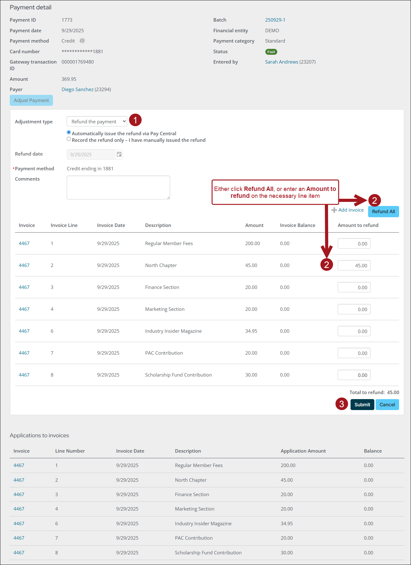This screenshot has height=565, width=411.
Task: Open Sarah Andrews entered-by link
Action: click(x=281, y=62)
